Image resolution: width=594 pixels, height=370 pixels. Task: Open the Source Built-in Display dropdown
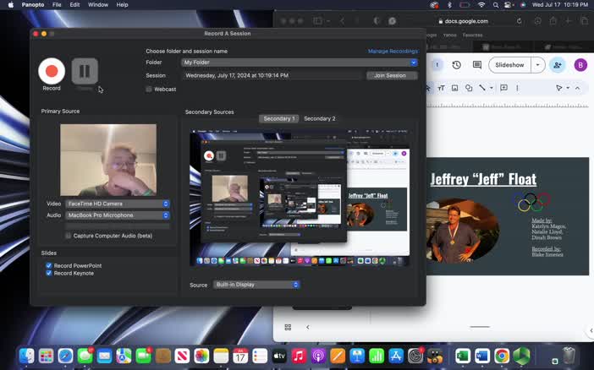(x=256, y=285)
